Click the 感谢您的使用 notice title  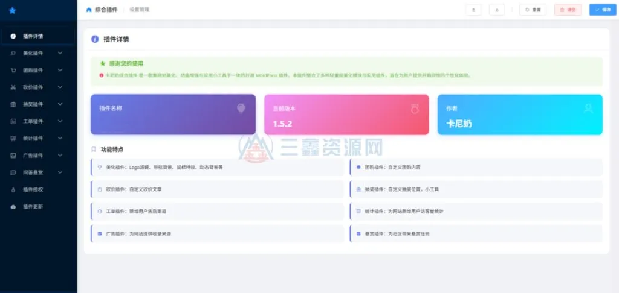126,63
